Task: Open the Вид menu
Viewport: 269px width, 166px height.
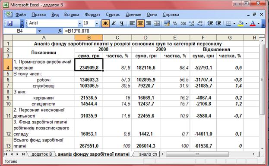Action: [55, 15]
